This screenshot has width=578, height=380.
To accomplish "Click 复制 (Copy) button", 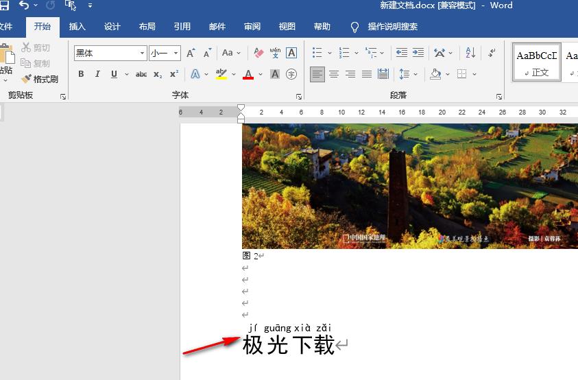I will [x=36, y=63].
